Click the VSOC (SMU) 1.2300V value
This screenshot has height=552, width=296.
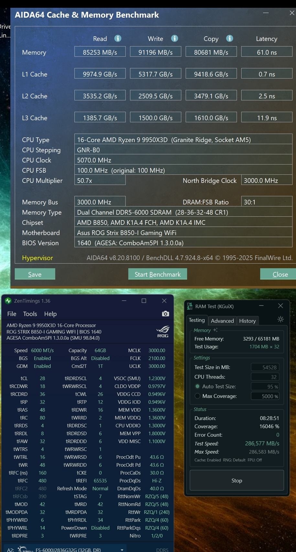157,378
